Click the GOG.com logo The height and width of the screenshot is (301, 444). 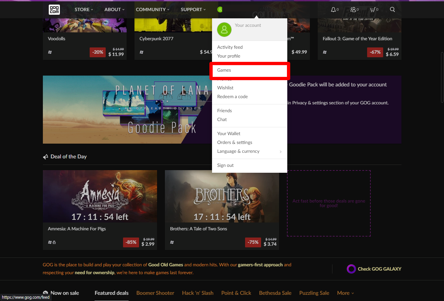point(54,9)
